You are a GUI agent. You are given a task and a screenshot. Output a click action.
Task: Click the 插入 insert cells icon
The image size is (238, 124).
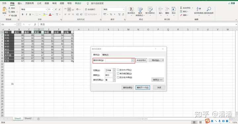[x=161, y=9]
